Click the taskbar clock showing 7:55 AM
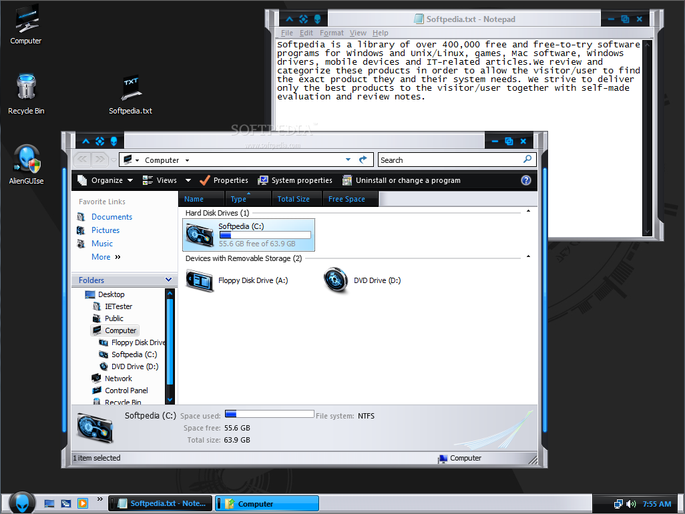 pos(656,504)
